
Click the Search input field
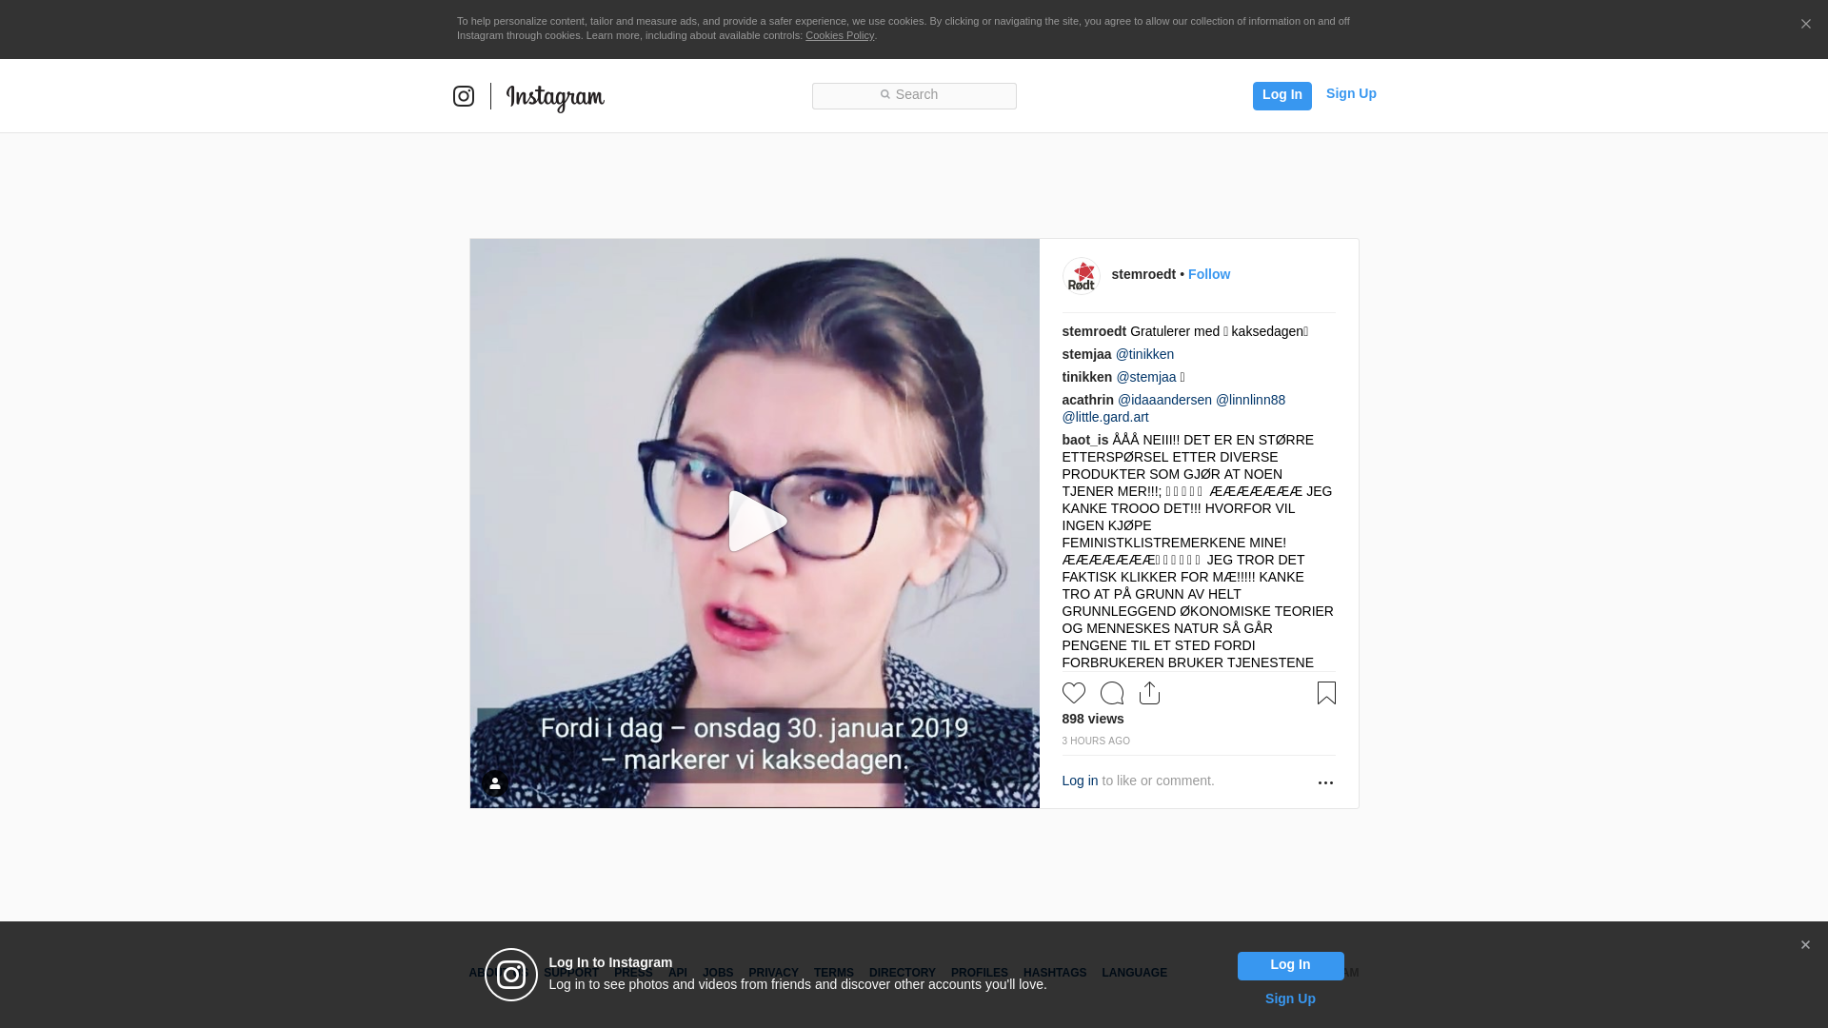(914, 95)
